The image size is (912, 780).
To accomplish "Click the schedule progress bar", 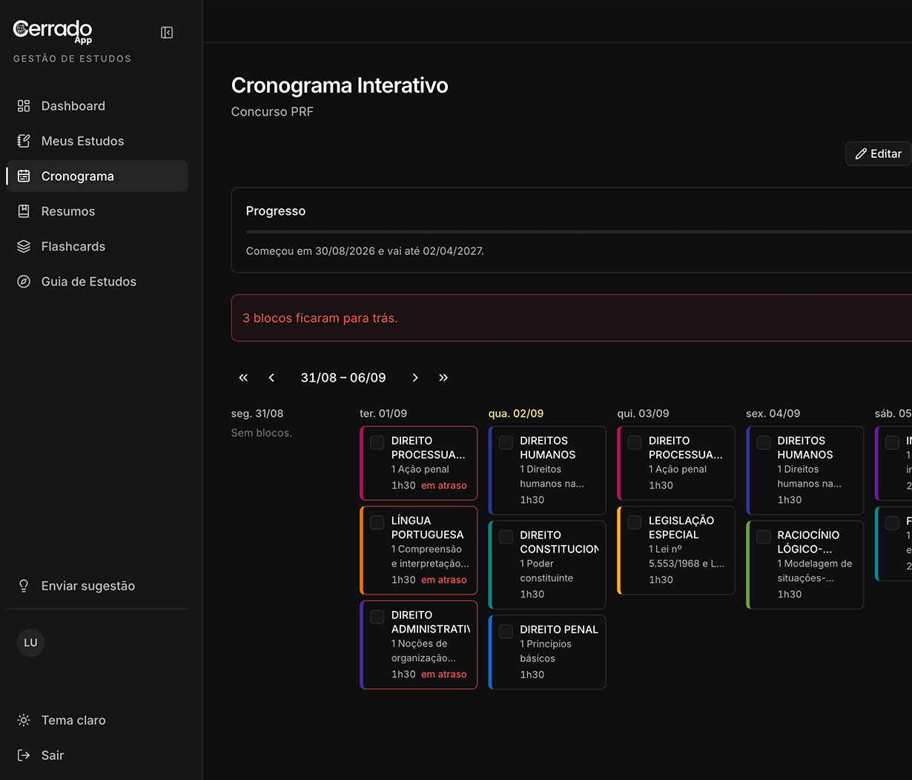I will pos(579,232).
